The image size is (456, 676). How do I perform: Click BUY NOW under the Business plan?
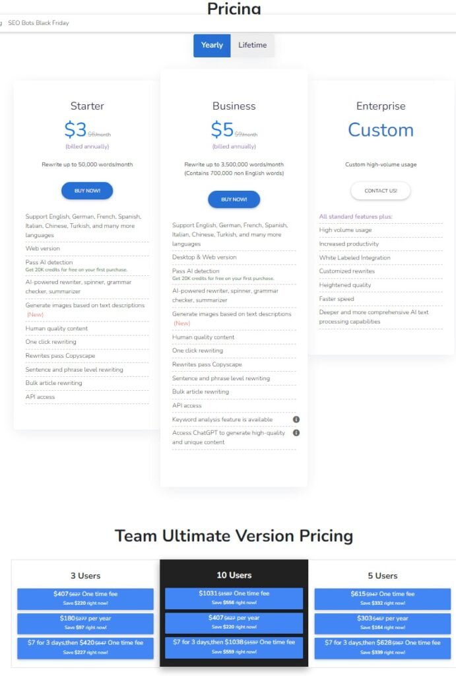[x=234, y=199]
